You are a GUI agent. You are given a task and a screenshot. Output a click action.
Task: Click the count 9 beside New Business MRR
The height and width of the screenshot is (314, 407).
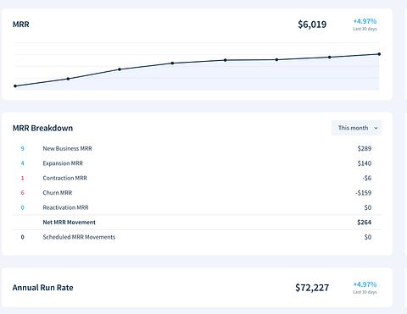click(22, 149)
